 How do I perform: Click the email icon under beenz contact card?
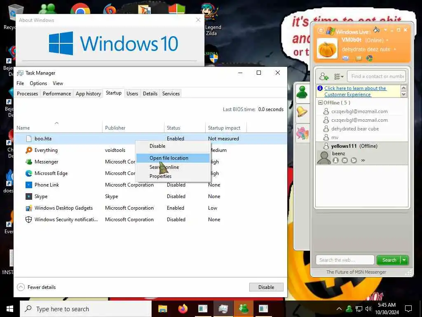(x=345, y=161)
